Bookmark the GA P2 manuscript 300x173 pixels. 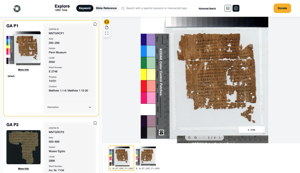(95, 123)
